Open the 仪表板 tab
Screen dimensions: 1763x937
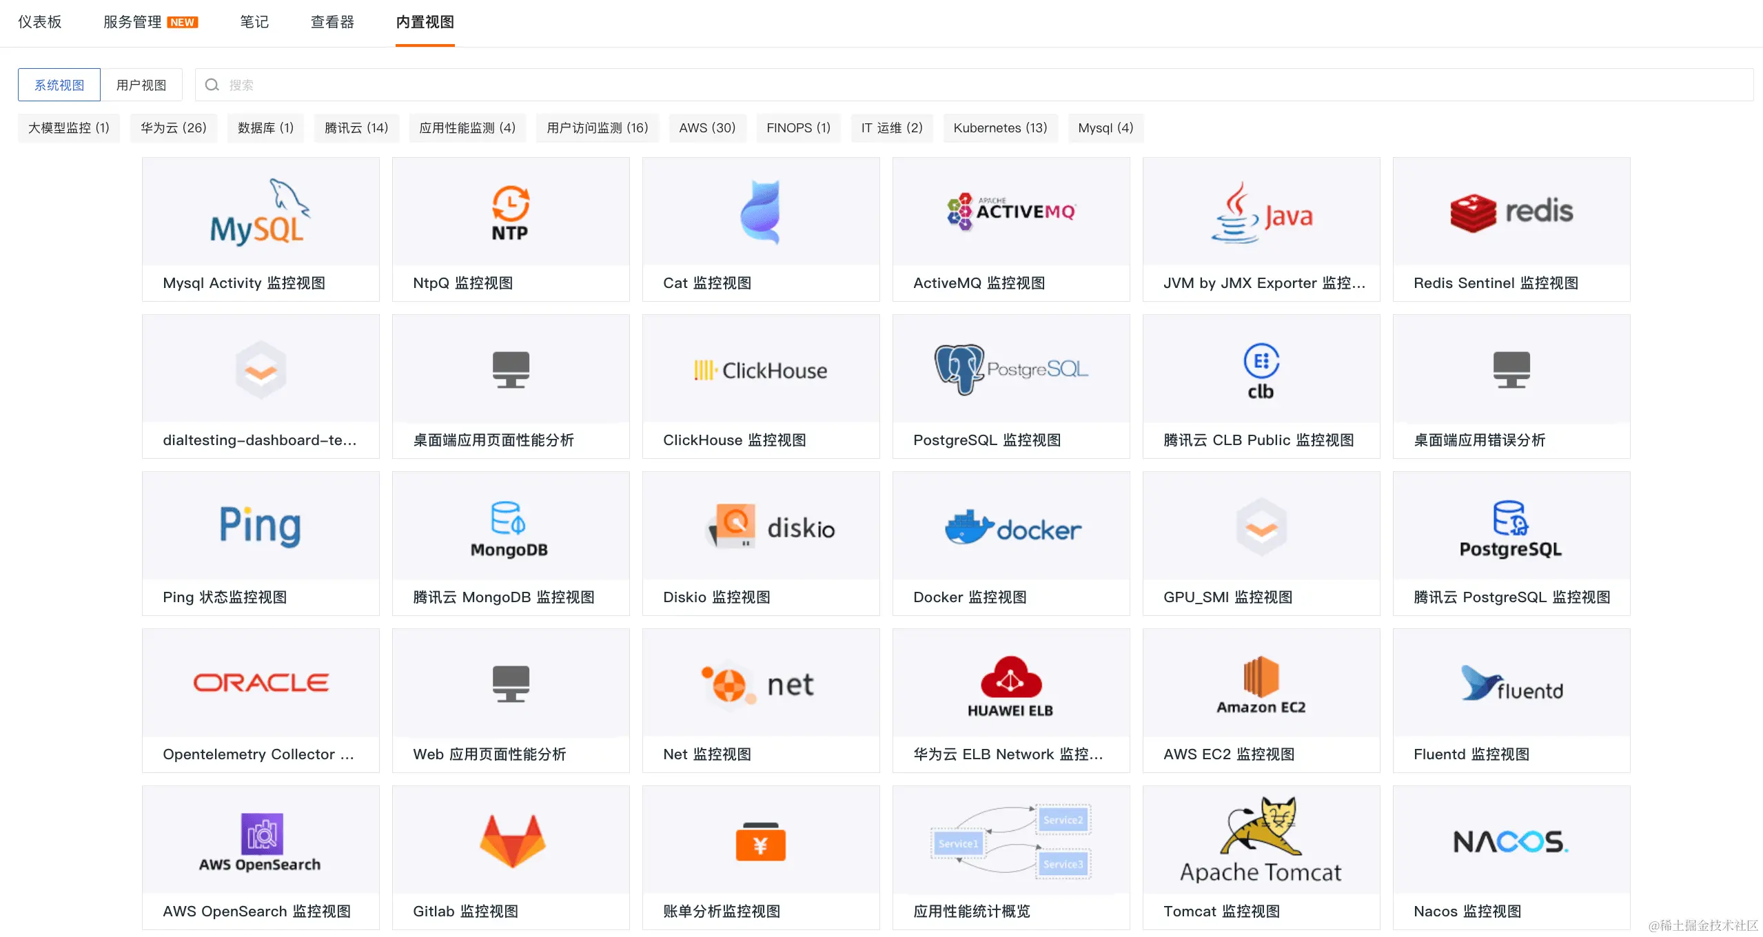(40, 22)
